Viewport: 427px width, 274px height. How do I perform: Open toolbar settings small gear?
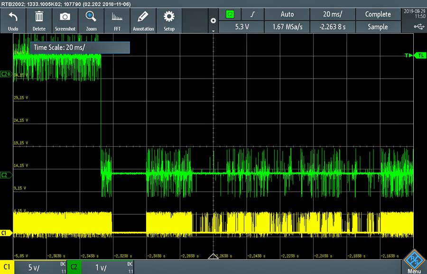point(213,21)
